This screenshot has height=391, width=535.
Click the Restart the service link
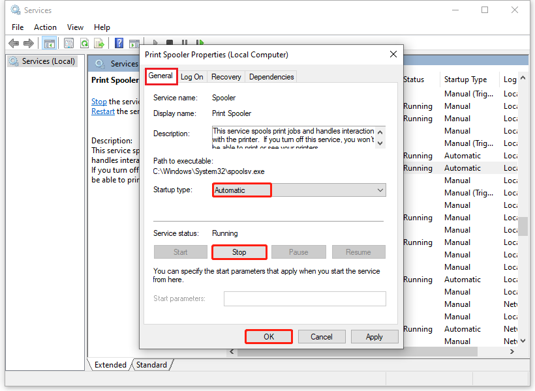click(x=103, y=111)
